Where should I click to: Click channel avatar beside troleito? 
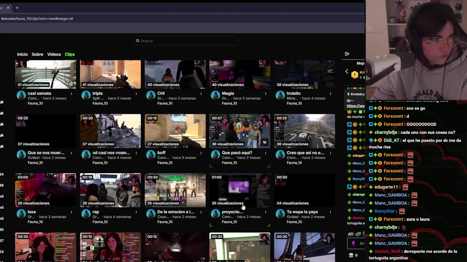[x=280, y=95]
